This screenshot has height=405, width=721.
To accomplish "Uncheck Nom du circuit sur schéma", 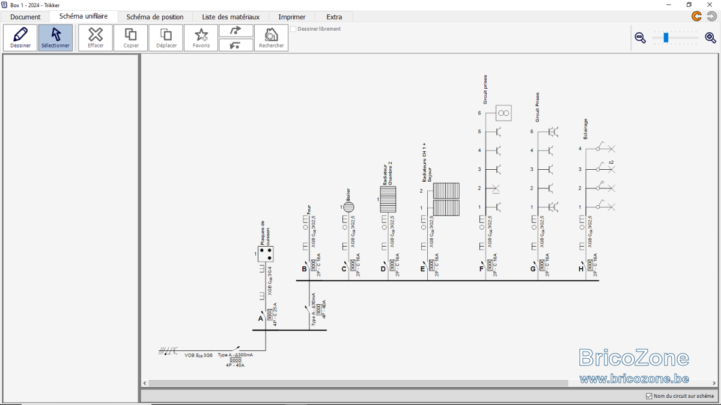I will tap(649, 396).
